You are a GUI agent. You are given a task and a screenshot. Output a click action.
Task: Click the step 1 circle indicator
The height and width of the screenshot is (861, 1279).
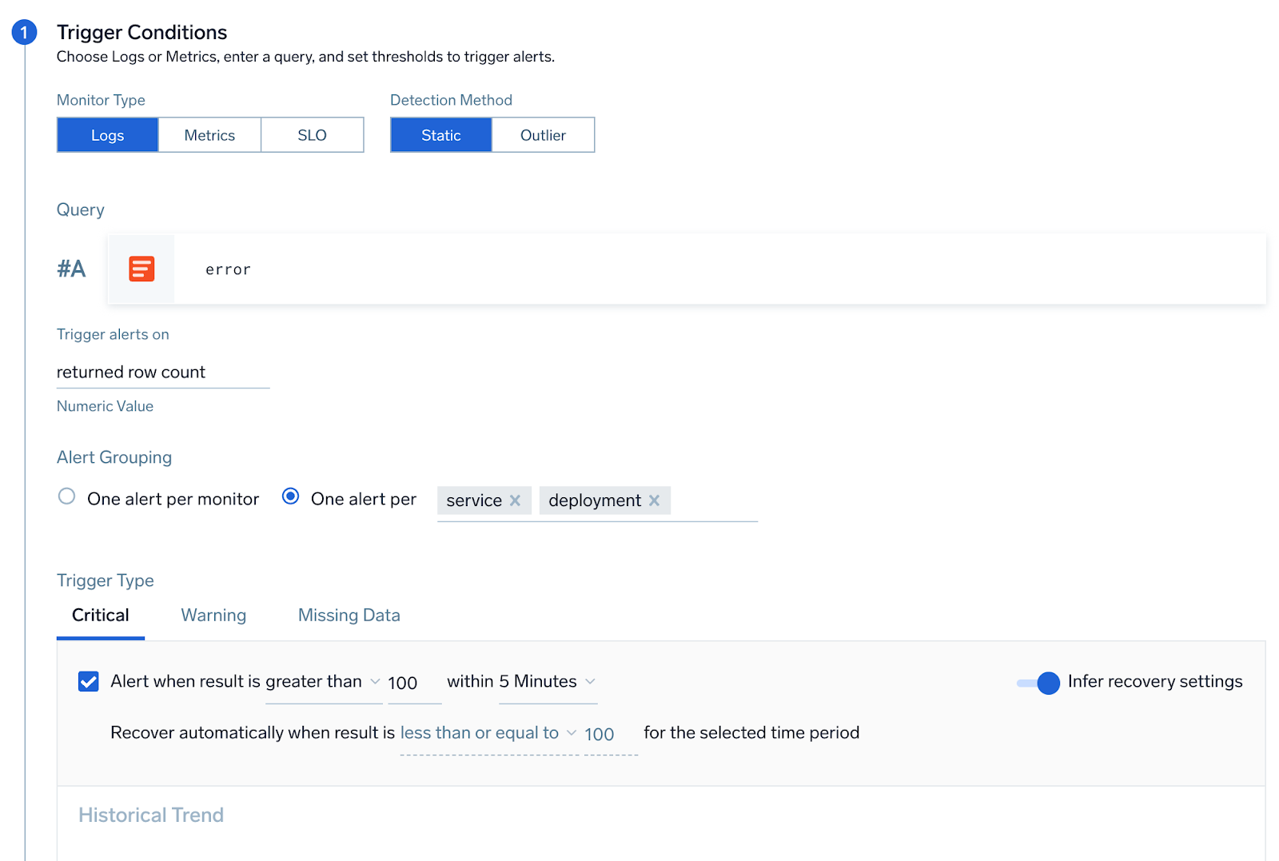click(24, 32)
